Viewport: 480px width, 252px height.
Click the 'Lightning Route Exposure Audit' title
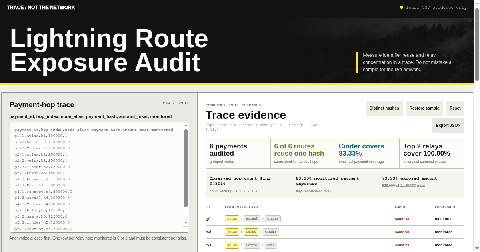[109, 50]
